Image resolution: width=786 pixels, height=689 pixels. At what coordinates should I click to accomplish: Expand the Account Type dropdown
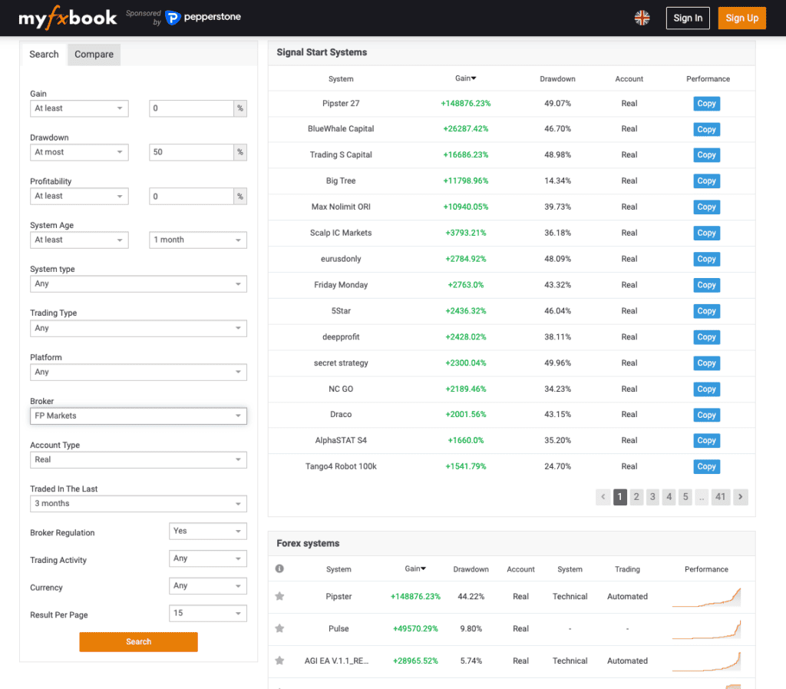click(138, 459)
